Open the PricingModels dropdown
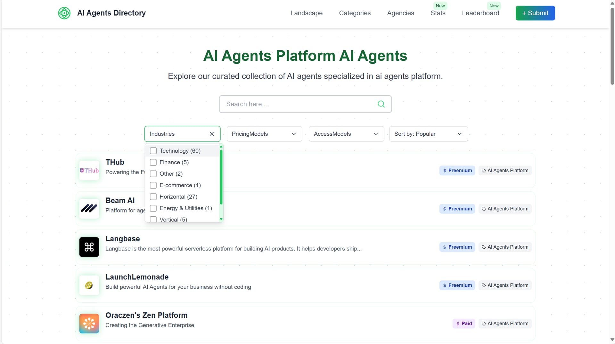Image resolution: width=615 pixels, height=344 pixels. click(x=264, y=134)
